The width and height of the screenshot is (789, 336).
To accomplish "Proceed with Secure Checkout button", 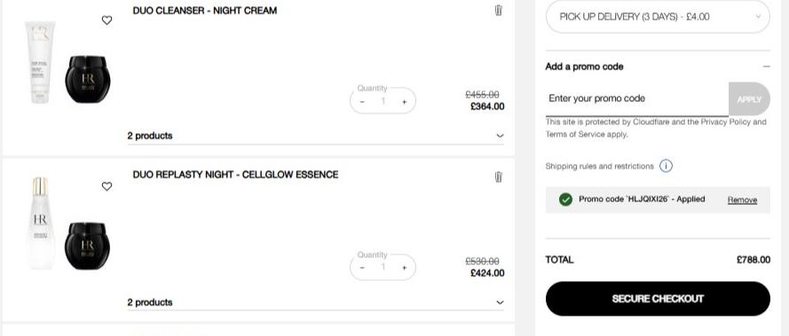I will pyautogui.click(x=658, y=299).
